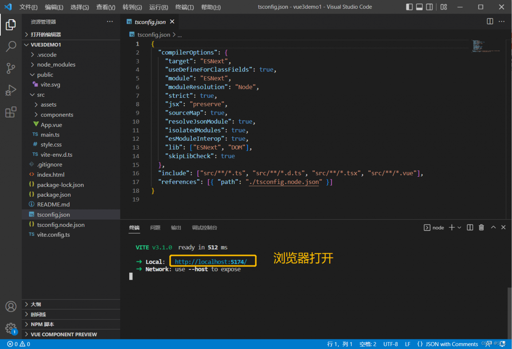Screen dimensions: 512x349
Task: Close the terminal panel
Action: (504, 227)
